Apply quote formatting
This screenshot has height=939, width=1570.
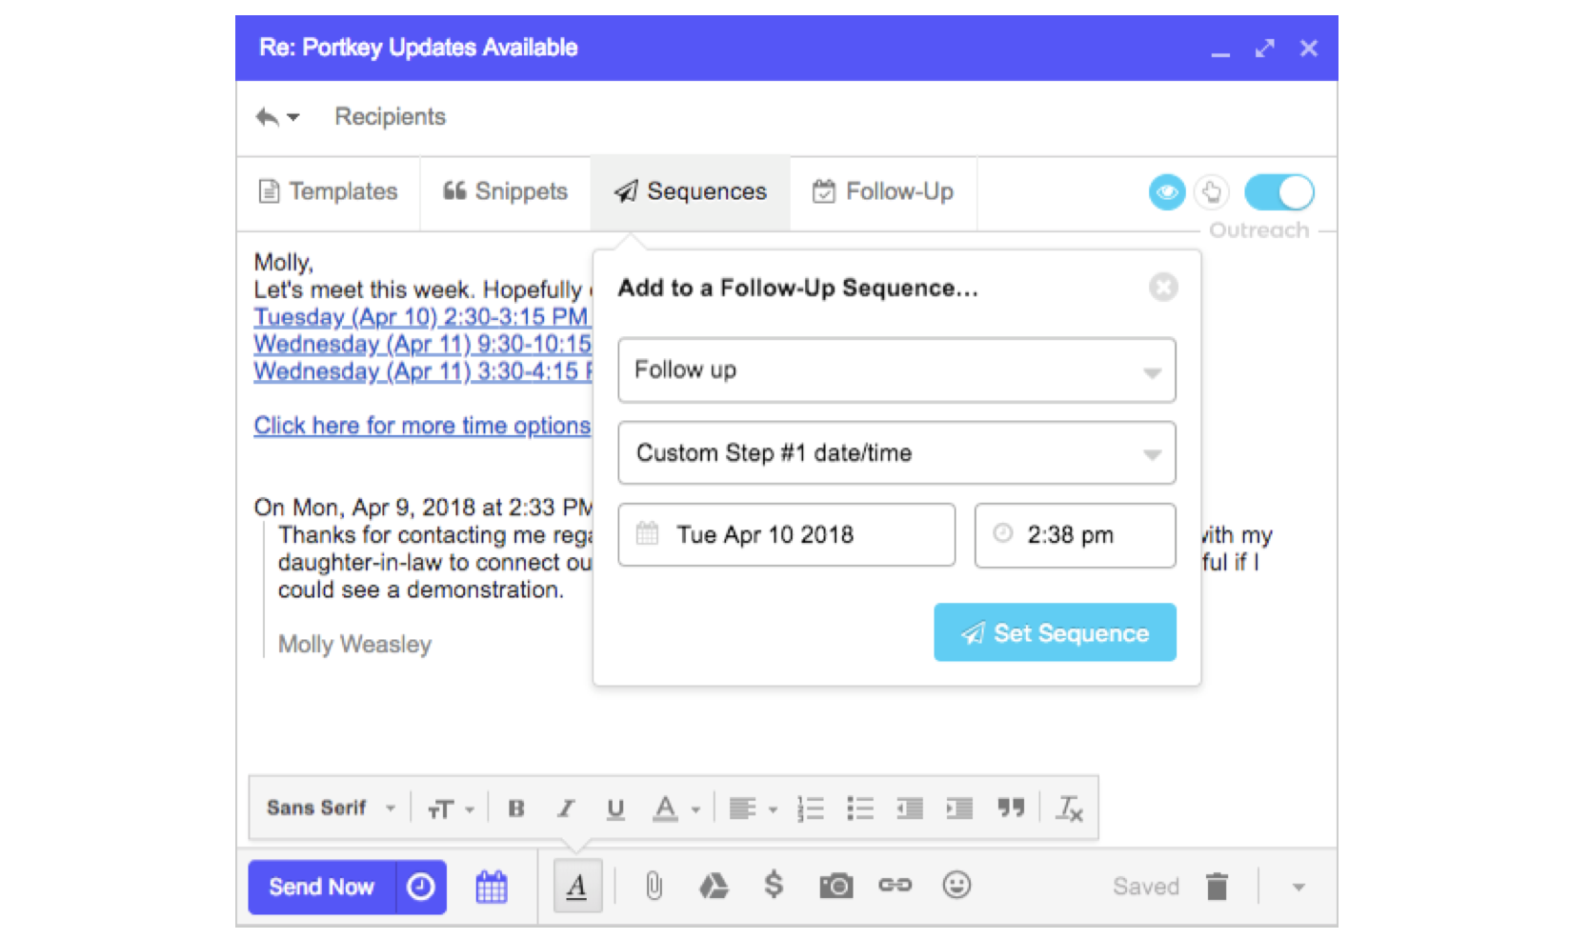(1010, 809)
